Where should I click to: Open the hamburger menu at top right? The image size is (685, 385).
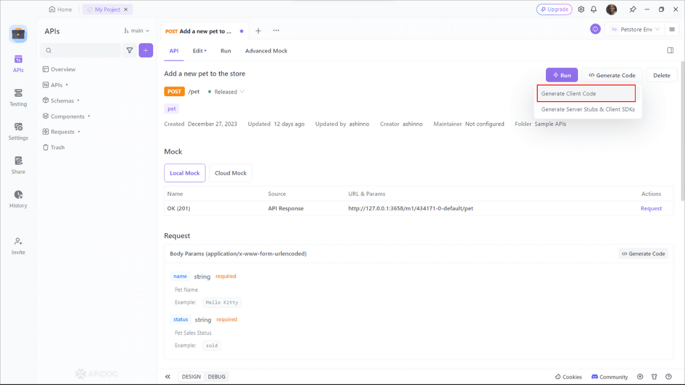(672, 29)
